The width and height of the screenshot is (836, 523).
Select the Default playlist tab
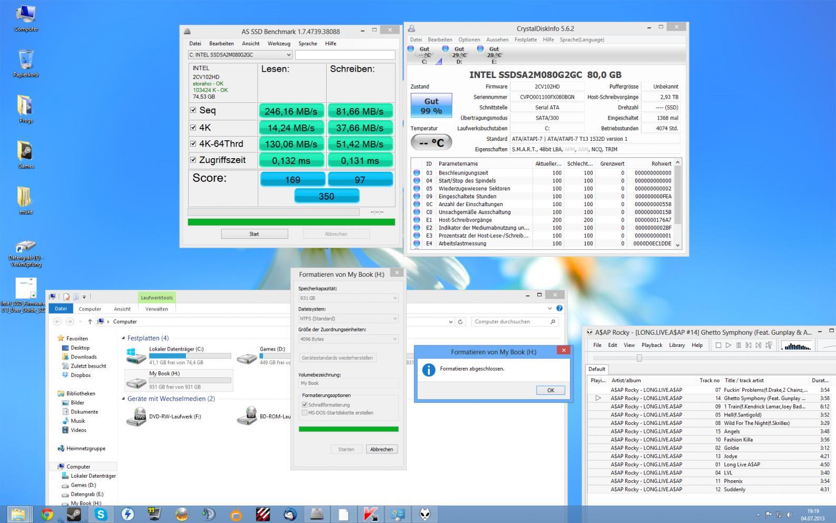point(597,369)
